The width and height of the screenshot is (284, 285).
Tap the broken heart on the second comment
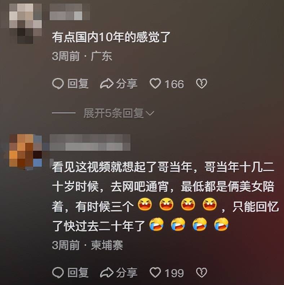coord(201,273)
